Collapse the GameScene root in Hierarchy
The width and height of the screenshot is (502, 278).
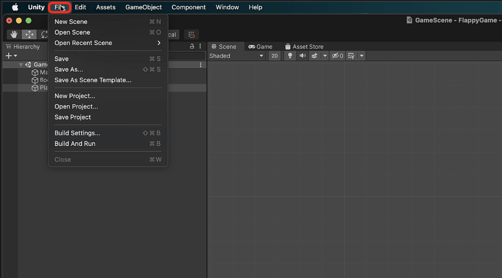21,65
